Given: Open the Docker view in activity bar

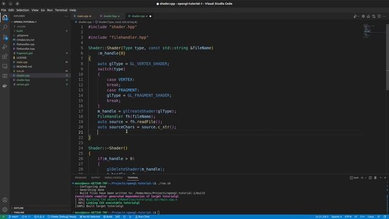Looking at the screenshot, I should [5, 86].
